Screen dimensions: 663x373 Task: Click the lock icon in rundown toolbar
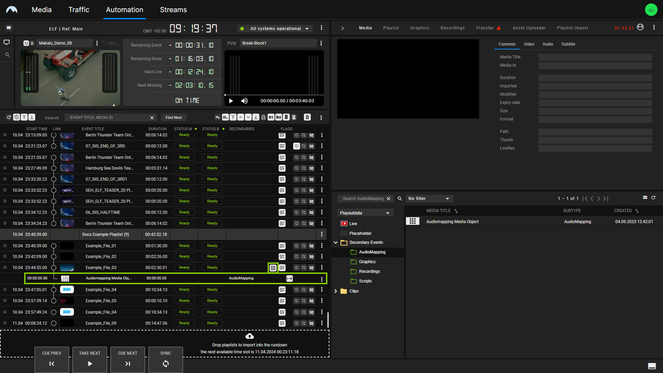pyautogui.click(x=263, y=117)
